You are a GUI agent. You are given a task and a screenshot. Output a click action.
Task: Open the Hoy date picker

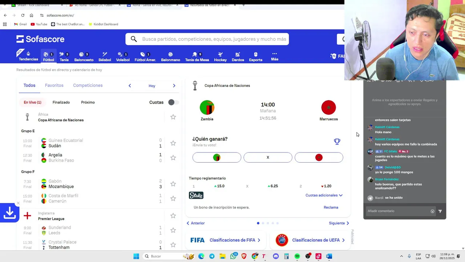point(152,86)
